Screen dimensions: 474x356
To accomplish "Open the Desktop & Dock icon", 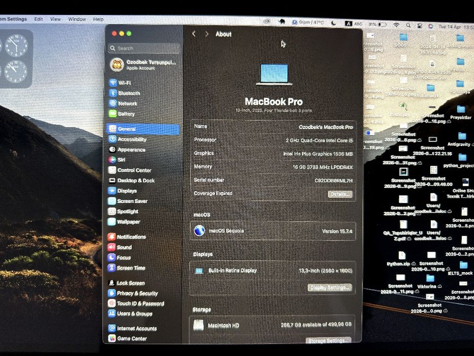I will tap(112, 180).
